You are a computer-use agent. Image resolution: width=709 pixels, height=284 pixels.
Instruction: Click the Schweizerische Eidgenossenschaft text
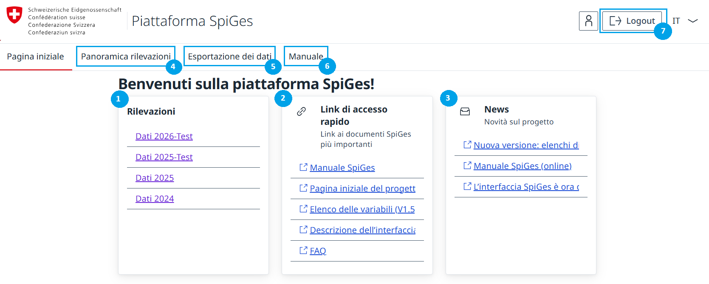[x=75, y=10]
